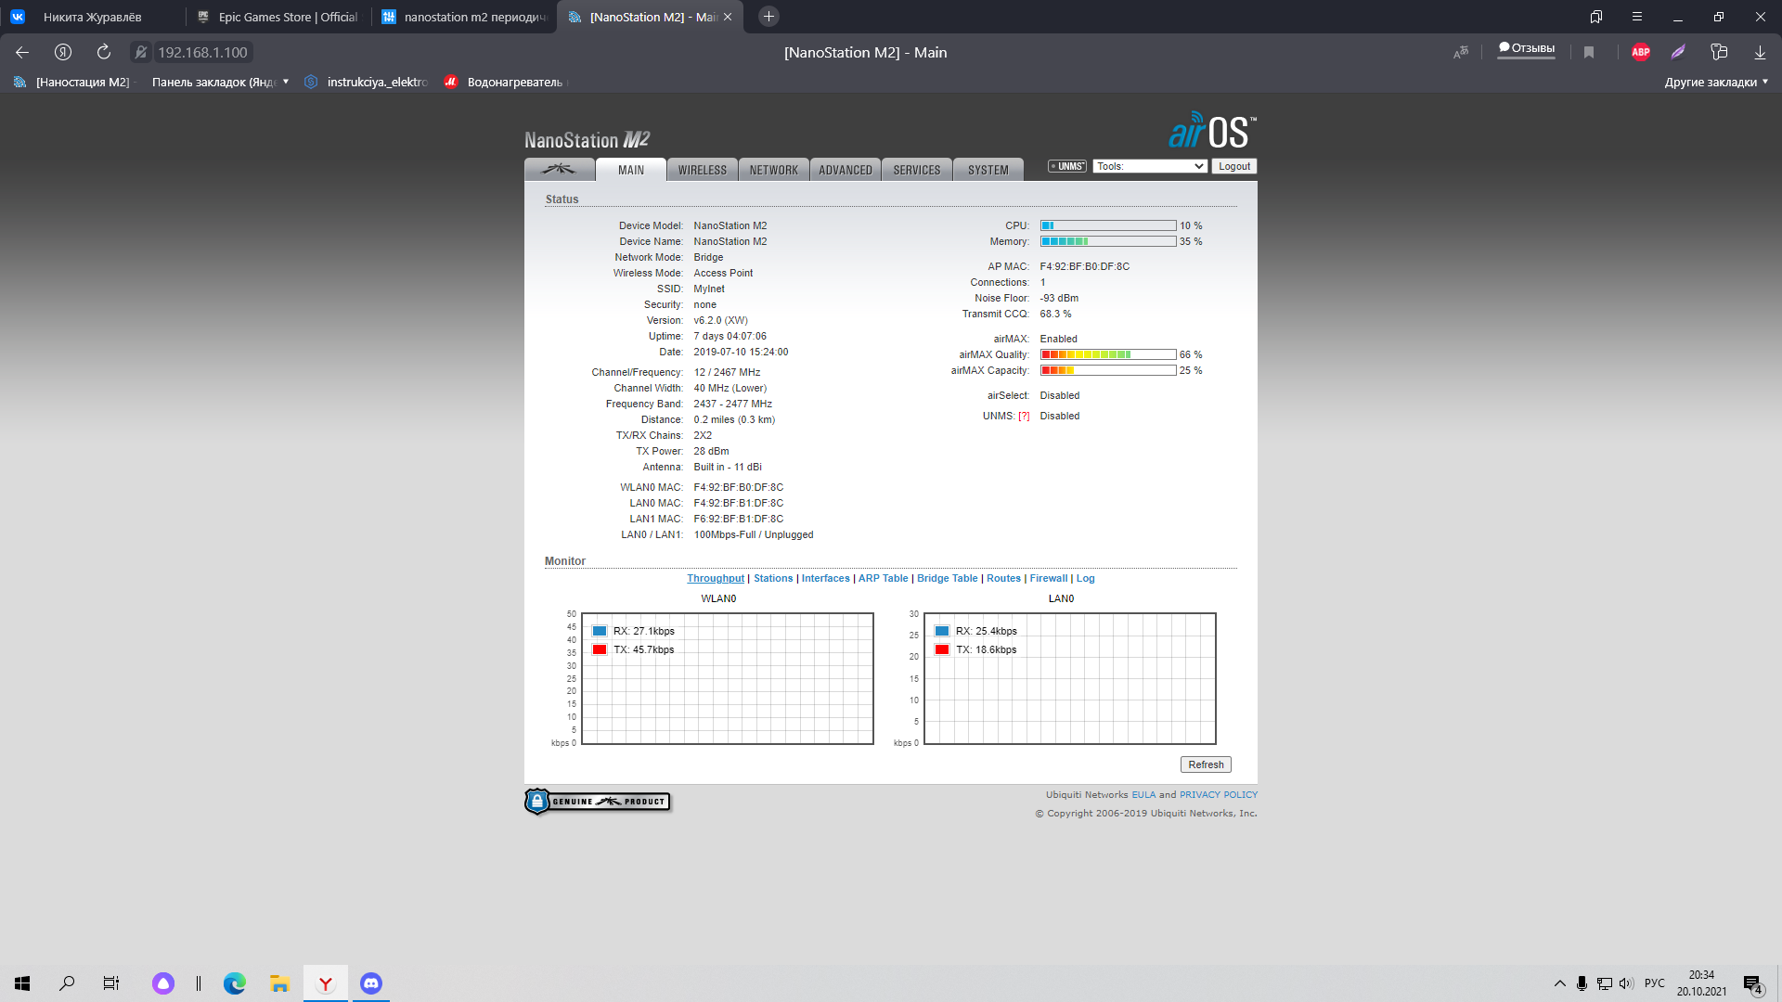Screen dimensions: 1782x1002
Task: Open the ADVANCED tab
Action: (x=846, y=170)
